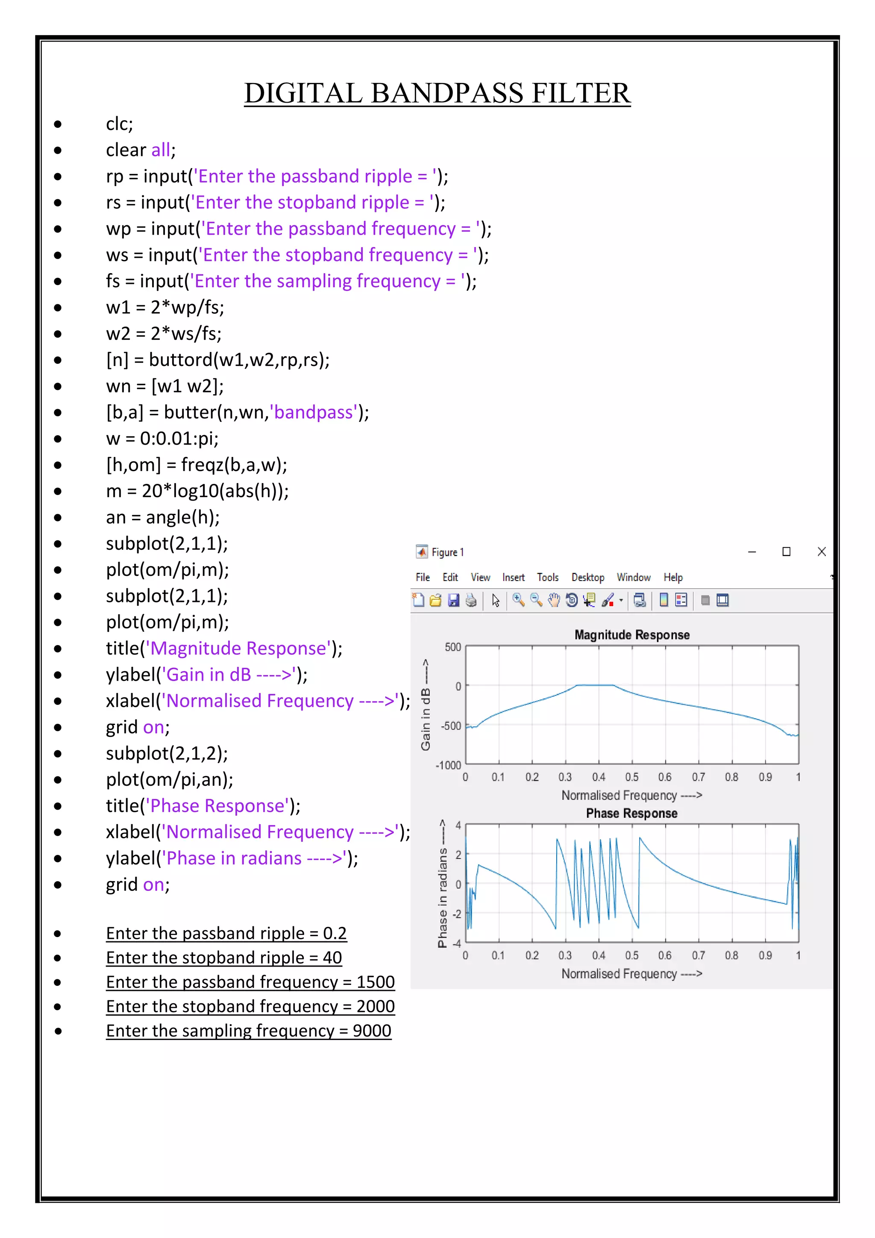
Task: Activate the Zoom Out magnifier tool
Action: tap(536, 600)
